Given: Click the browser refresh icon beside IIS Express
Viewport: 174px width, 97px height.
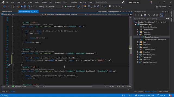Looking at the screenshot, I should click(x=79, y=6).
